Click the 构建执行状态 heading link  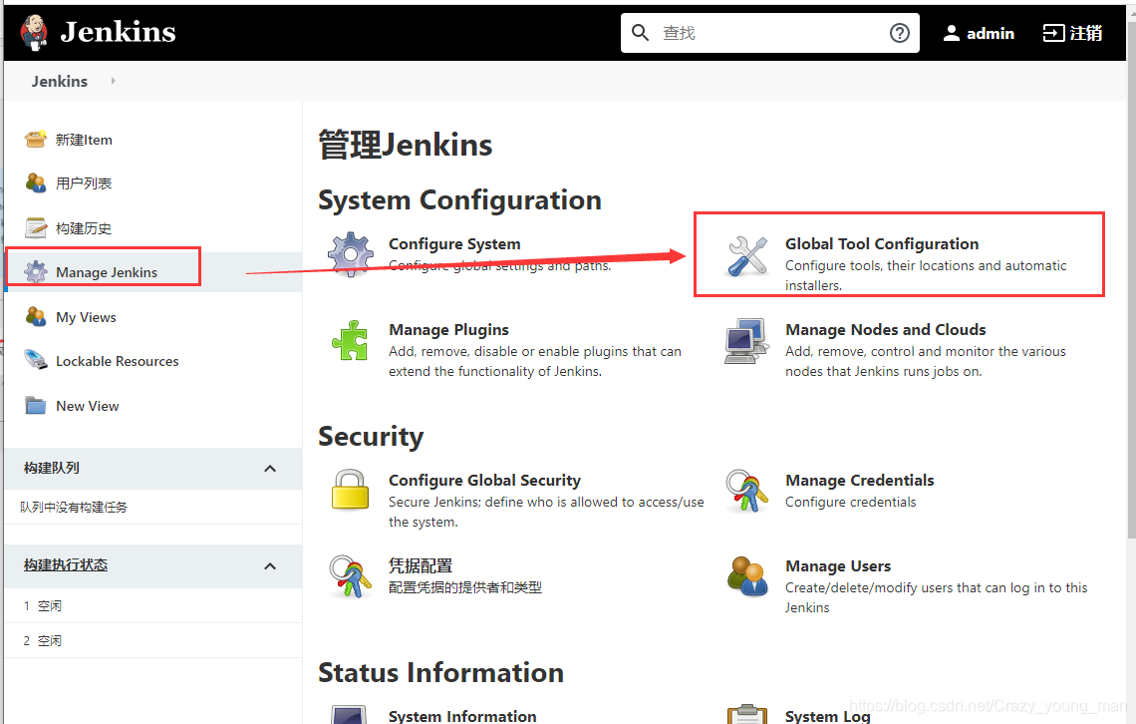click(x=65, y=565)
